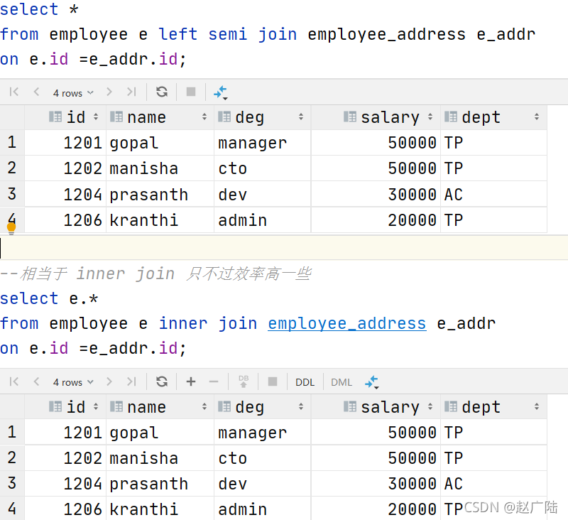Viewport: 568px width, 520px height.
Task: Sort by salary column in upper grid
Action: [x=430, y=117]
